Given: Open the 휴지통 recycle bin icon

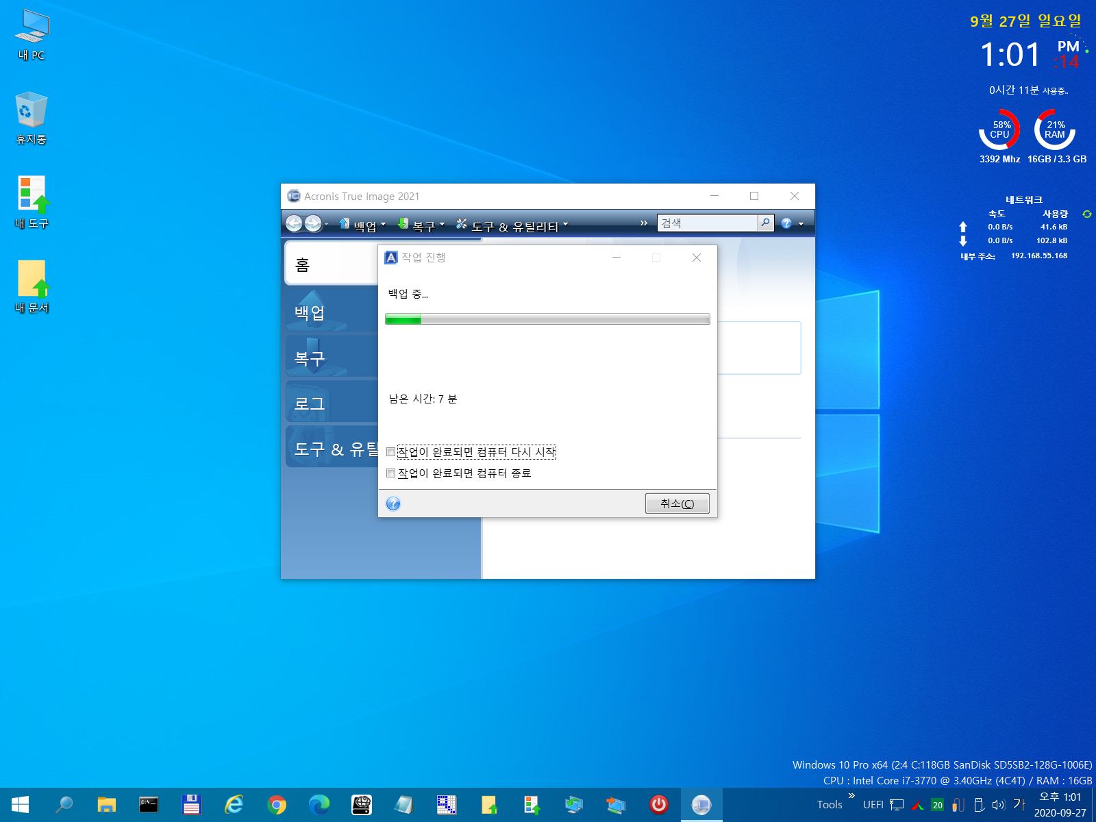Looking at the screenshot, I should 32,119.
